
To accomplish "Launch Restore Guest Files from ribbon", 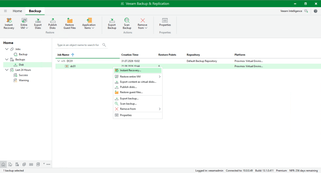I will pyautogui.click(x=70, y=24).
